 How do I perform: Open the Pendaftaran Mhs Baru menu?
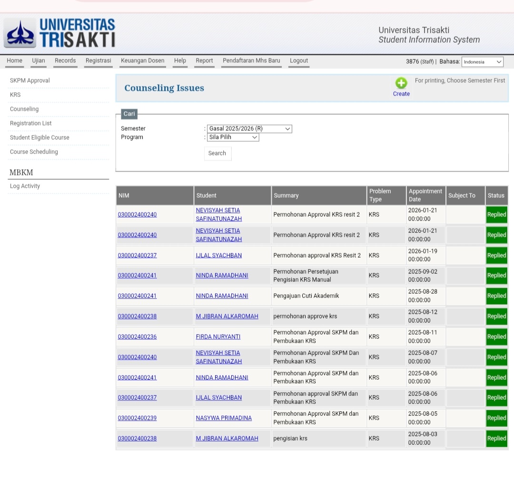pos(251,61)
